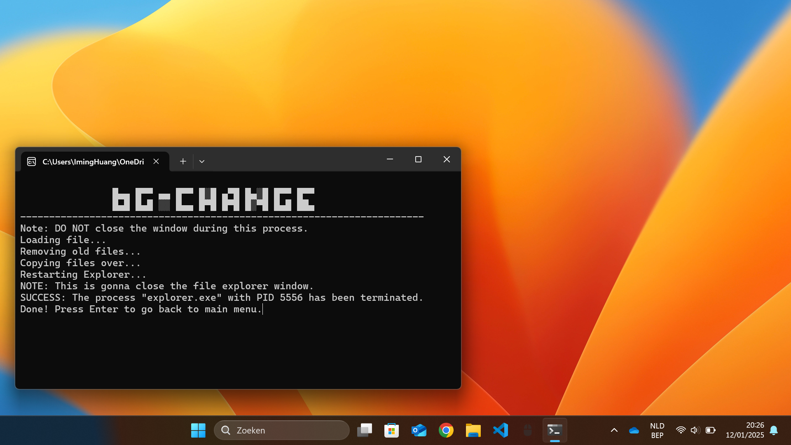Open clock and date 20:26 panel

pos(744,431)
